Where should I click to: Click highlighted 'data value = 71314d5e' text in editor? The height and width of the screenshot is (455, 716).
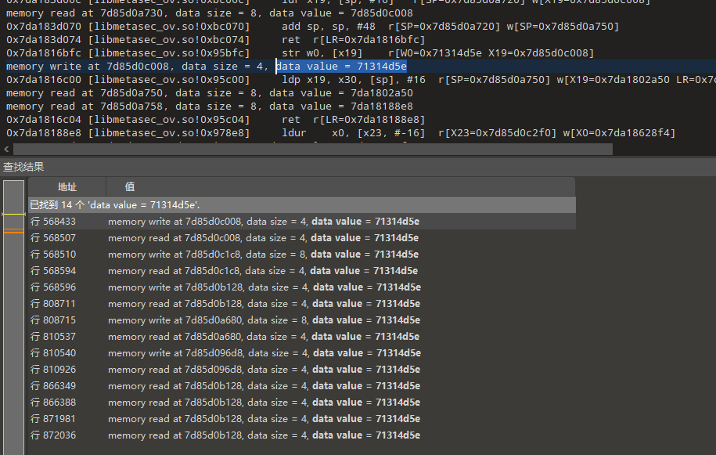(x=341, y=67)
